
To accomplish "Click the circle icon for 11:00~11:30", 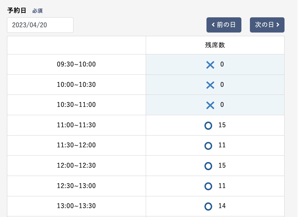I will pos(208,125).
